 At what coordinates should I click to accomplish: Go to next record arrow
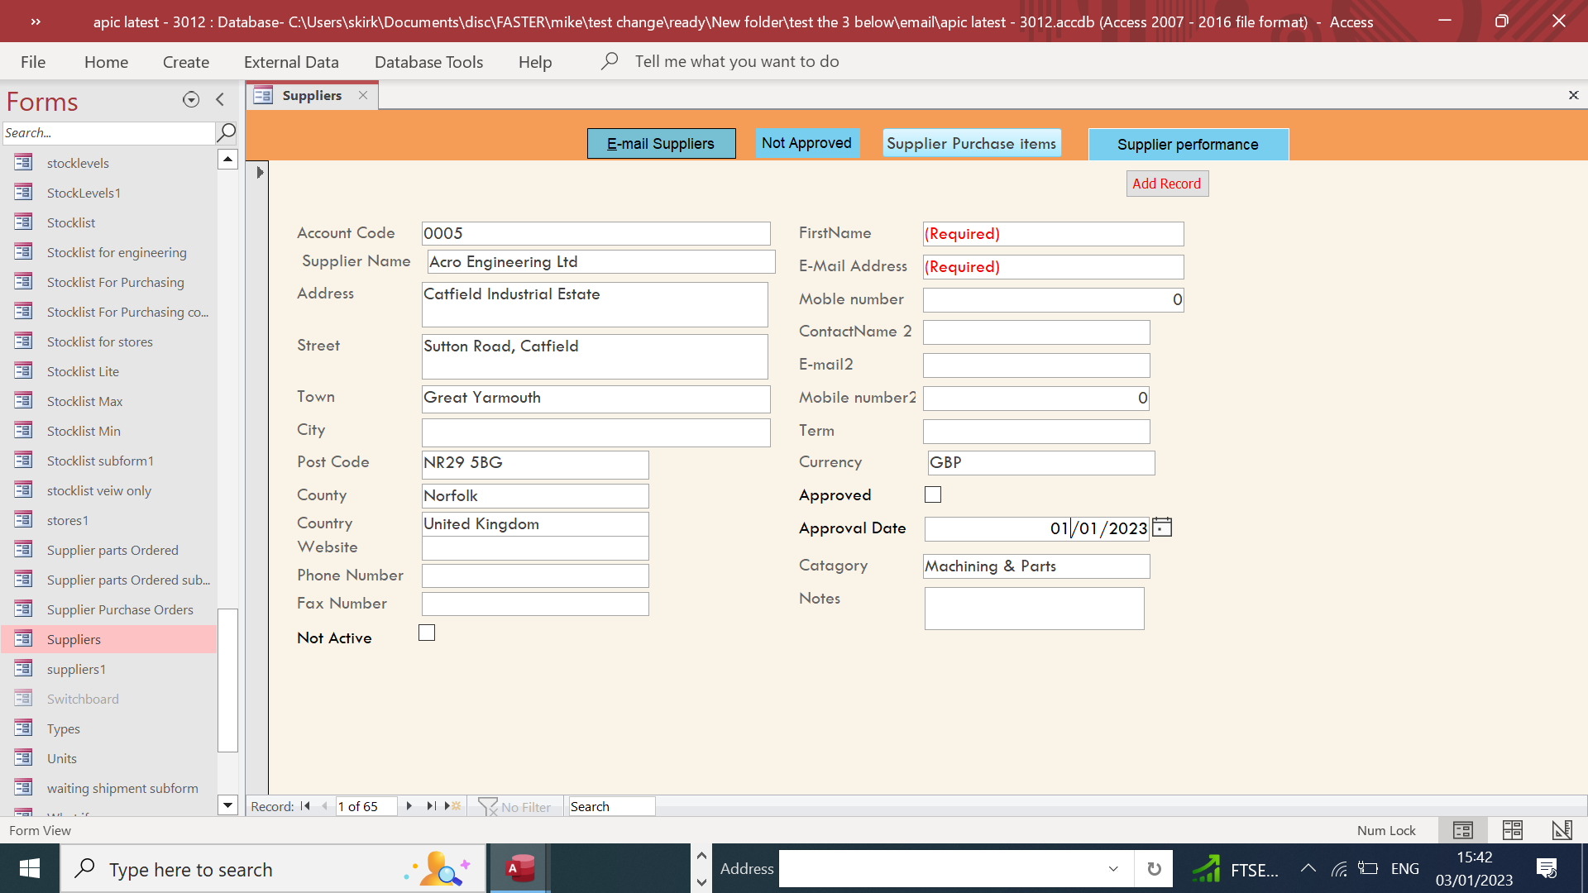point(409,806)
